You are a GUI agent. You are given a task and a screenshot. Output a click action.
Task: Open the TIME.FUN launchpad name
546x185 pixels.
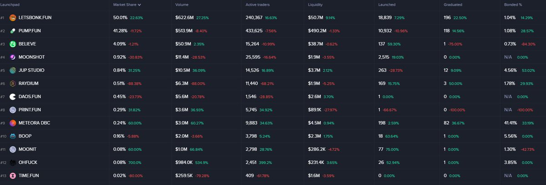[x=30, y=175]
